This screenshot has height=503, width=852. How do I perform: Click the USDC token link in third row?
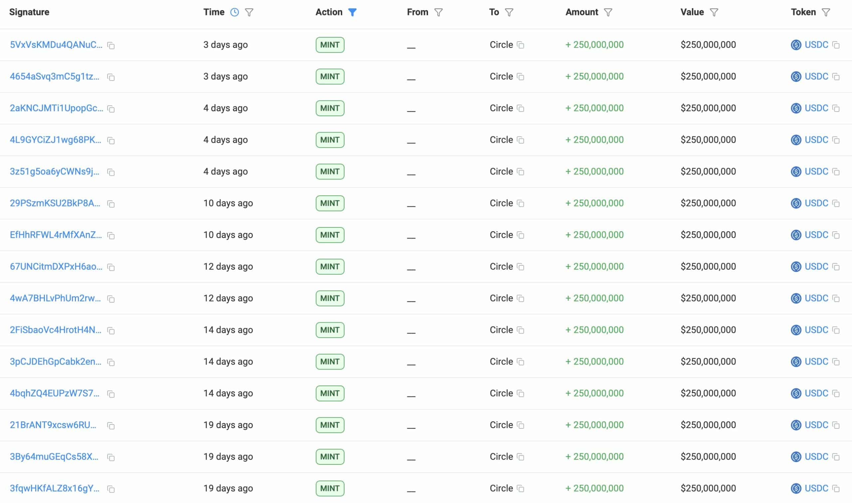[816, 108]
